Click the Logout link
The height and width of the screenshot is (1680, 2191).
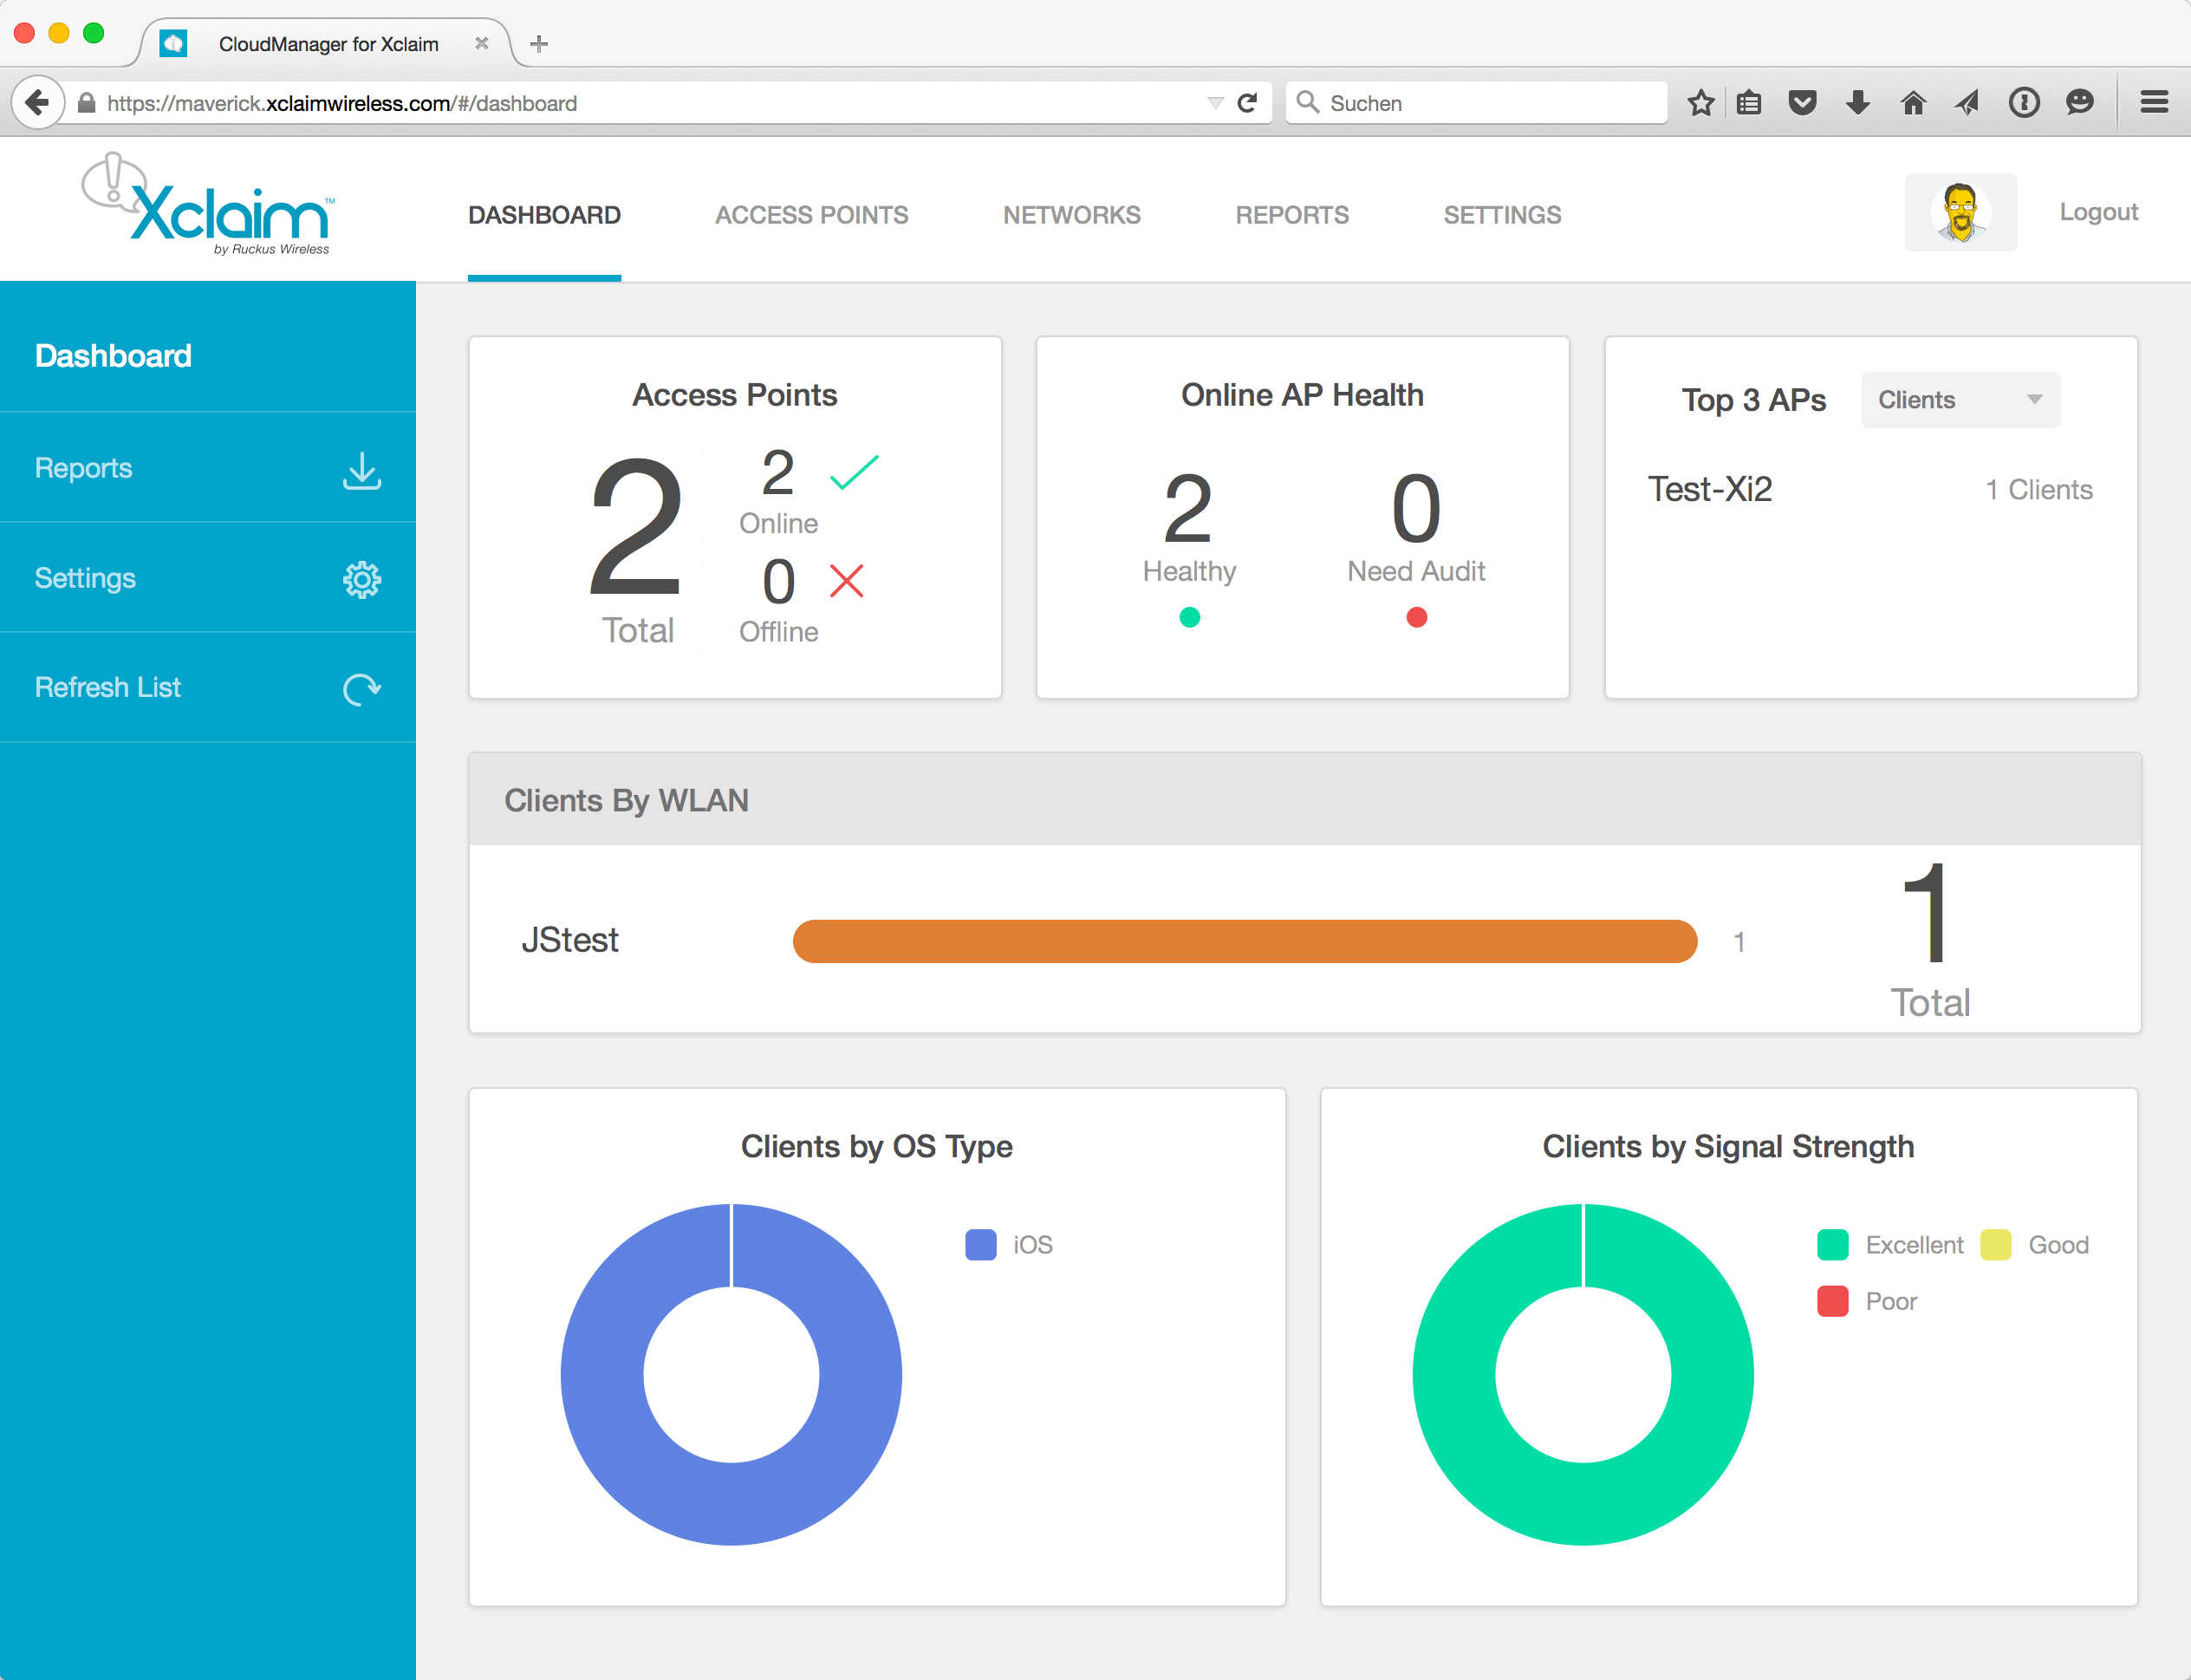pyautogui.click(x=2097, y=211)
